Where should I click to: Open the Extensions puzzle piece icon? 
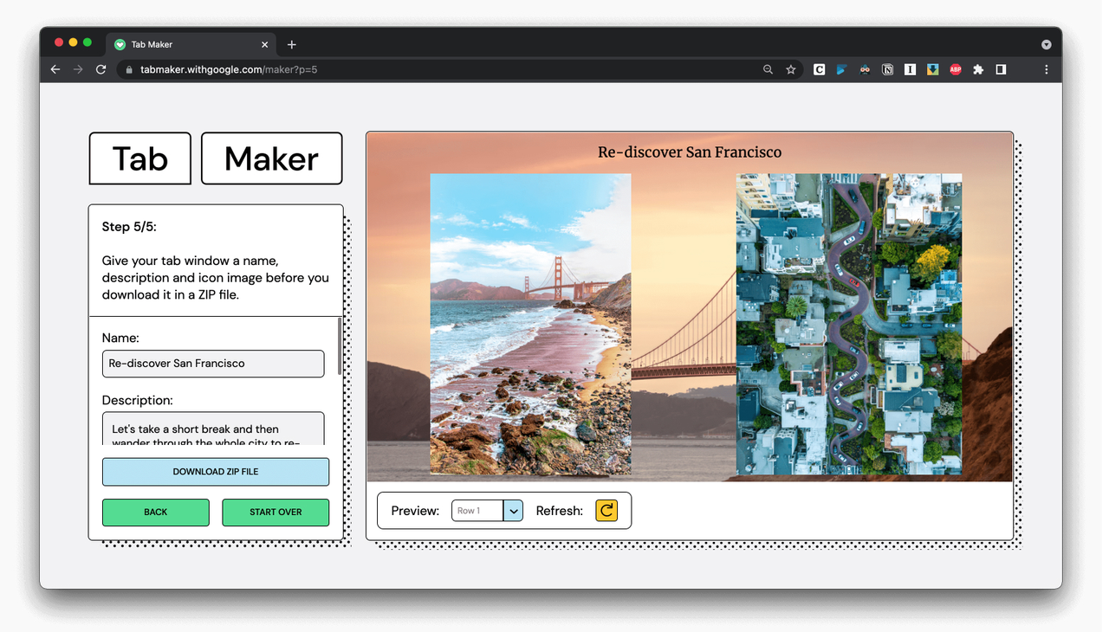pos(978,69)
